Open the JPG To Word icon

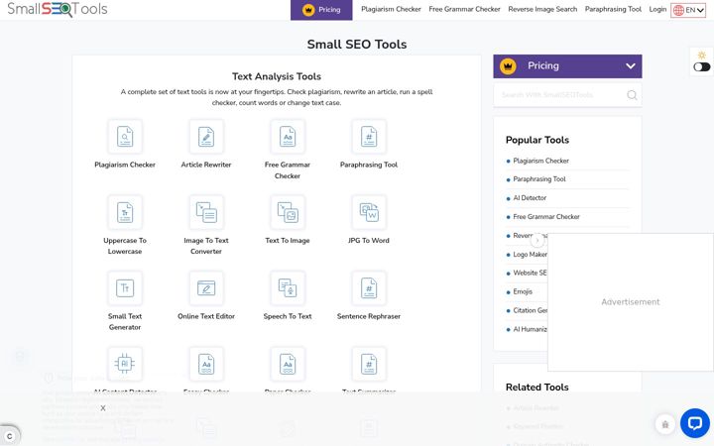click(369, 212)
